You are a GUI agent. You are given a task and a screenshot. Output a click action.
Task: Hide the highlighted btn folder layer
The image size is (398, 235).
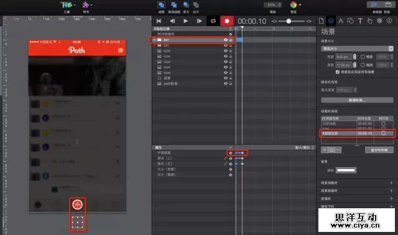click(225, 40)
